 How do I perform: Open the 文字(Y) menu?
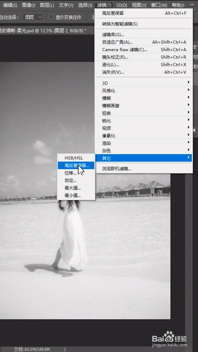66,5
